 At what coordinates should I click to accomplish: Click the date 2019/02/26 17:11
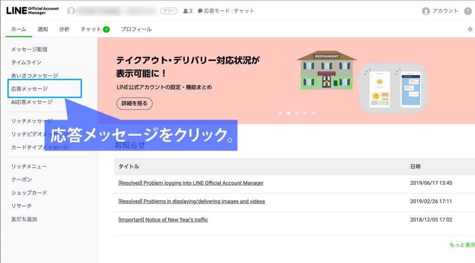pyautogui.click(x=431, y=201)
